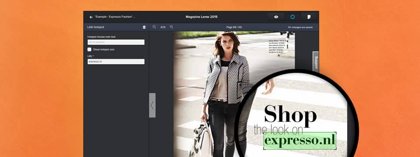
Task: Select the green expresso.nl hotspot area
Action: click(x=300, y=141)
